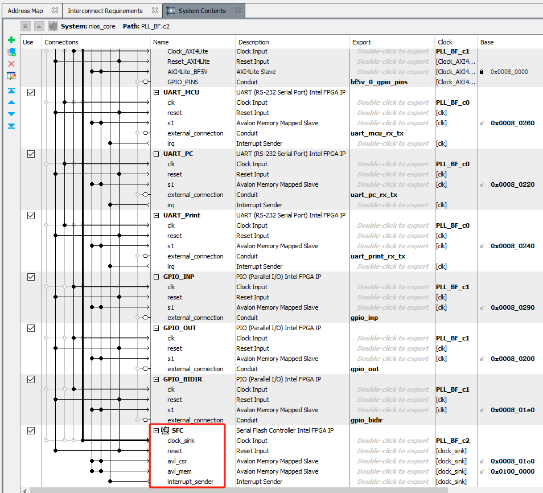
Task: Click the Name column header
Action: point(193,42)
